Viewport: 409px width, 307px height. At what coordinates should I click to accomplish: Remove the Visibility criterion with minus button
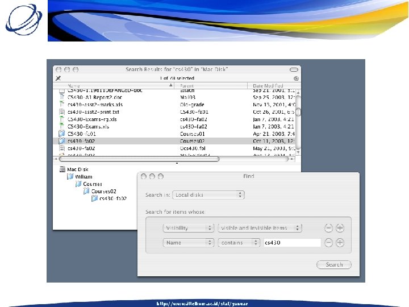328,228
